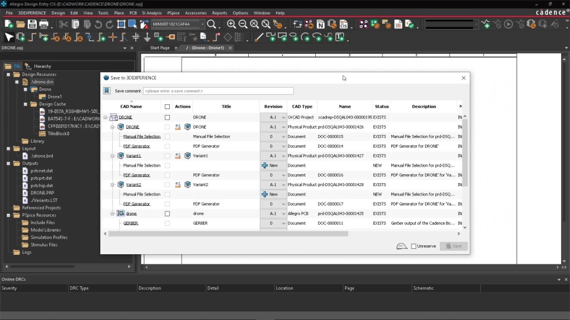Click the help cap icon near Unreserve

point(402,246)
